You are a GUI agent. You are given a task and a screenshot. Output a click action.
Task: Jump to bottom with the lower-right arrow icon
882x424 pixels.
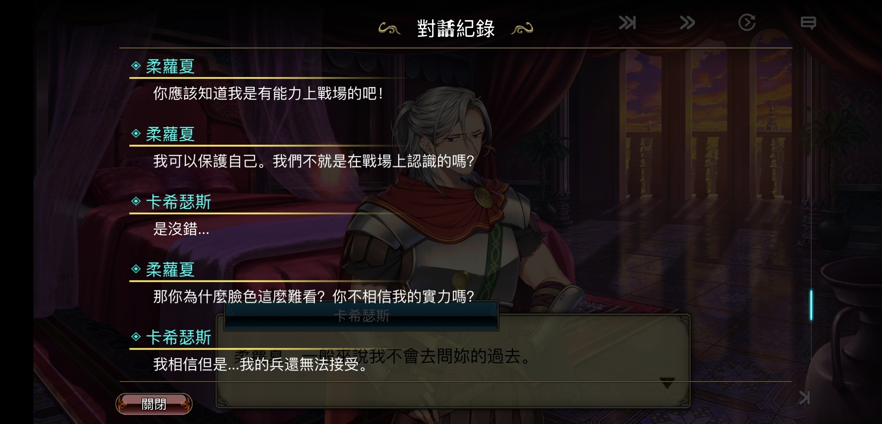pos(805,398)
